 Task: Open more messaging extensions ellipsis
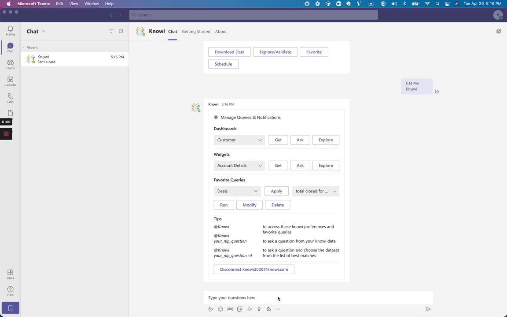[279, 309]
